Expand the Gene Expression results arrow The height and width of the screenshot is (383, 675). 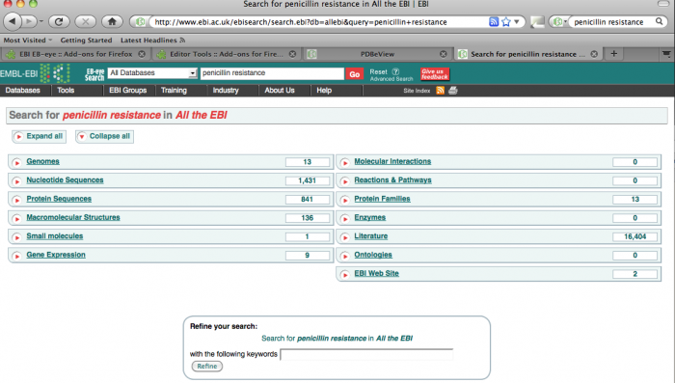pos(16,256)
